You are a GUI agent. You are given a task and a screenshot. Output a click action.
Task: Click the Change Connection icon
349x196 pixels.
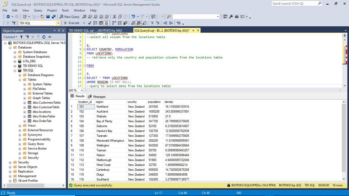[x=14, y=23]
